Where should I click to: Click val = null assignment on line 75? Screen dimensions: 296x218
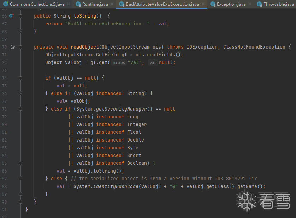pos(72,86)
